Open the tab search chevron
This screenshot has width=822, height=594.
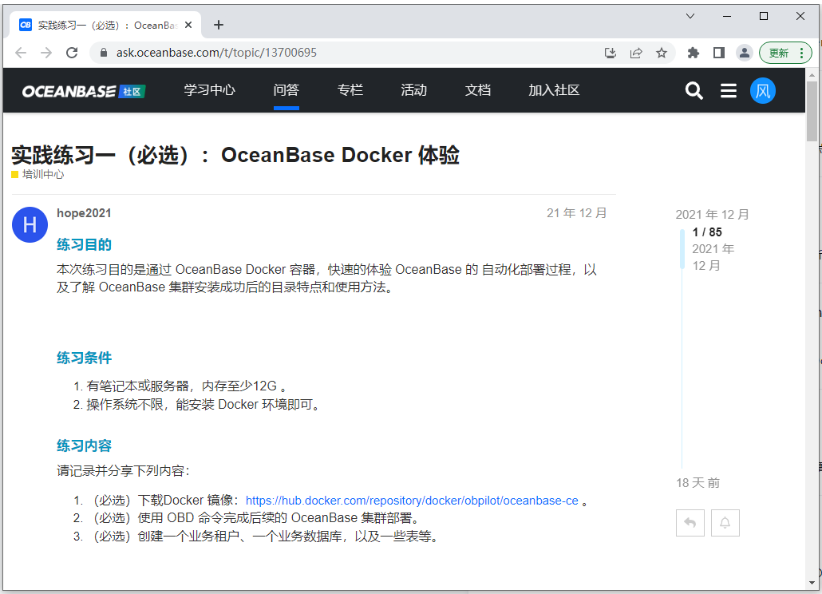tap(690, 16)
